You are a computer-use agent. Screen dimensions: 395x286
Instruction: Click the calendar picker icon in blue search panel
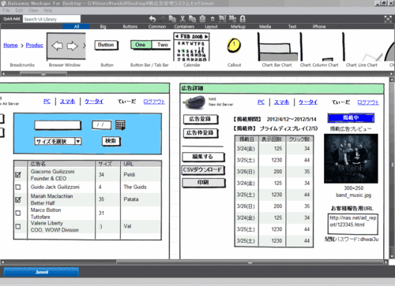tap(120, 125)
